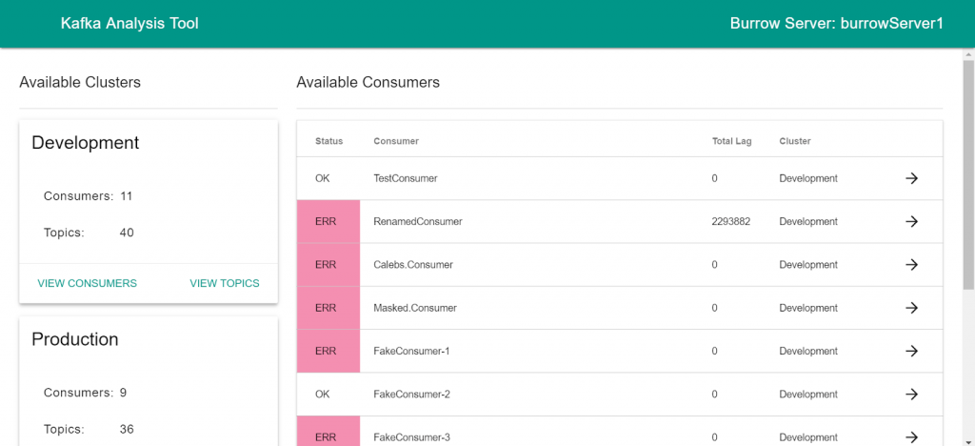
Task: Sort by the Status column header
Action: pos(328,141)
